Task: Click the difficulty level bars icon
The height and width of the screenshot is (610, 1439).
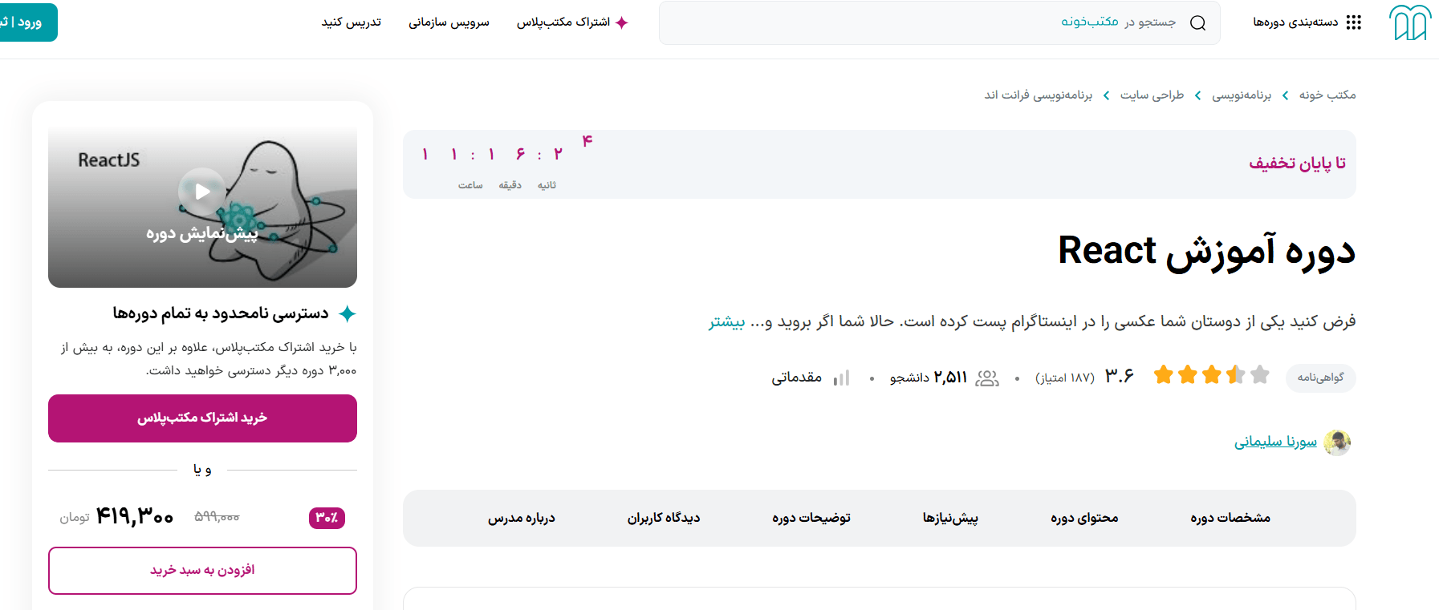Action: [841, 378]
